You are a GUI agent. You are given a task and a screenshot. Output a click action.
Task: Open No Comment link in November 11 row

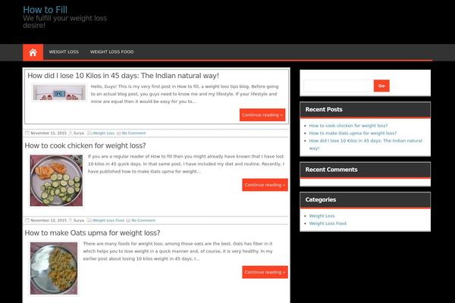click(133, 133)
